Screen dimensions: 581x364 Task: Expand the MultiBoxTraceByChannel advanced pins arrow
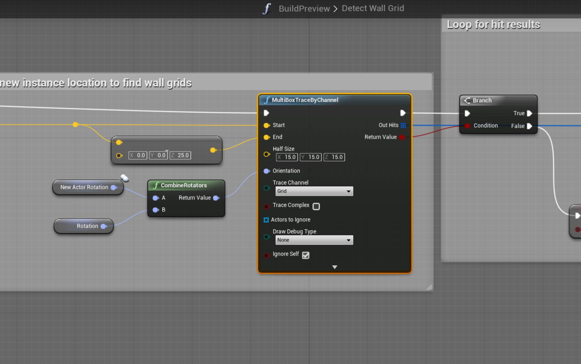click(x=335, y=267)
